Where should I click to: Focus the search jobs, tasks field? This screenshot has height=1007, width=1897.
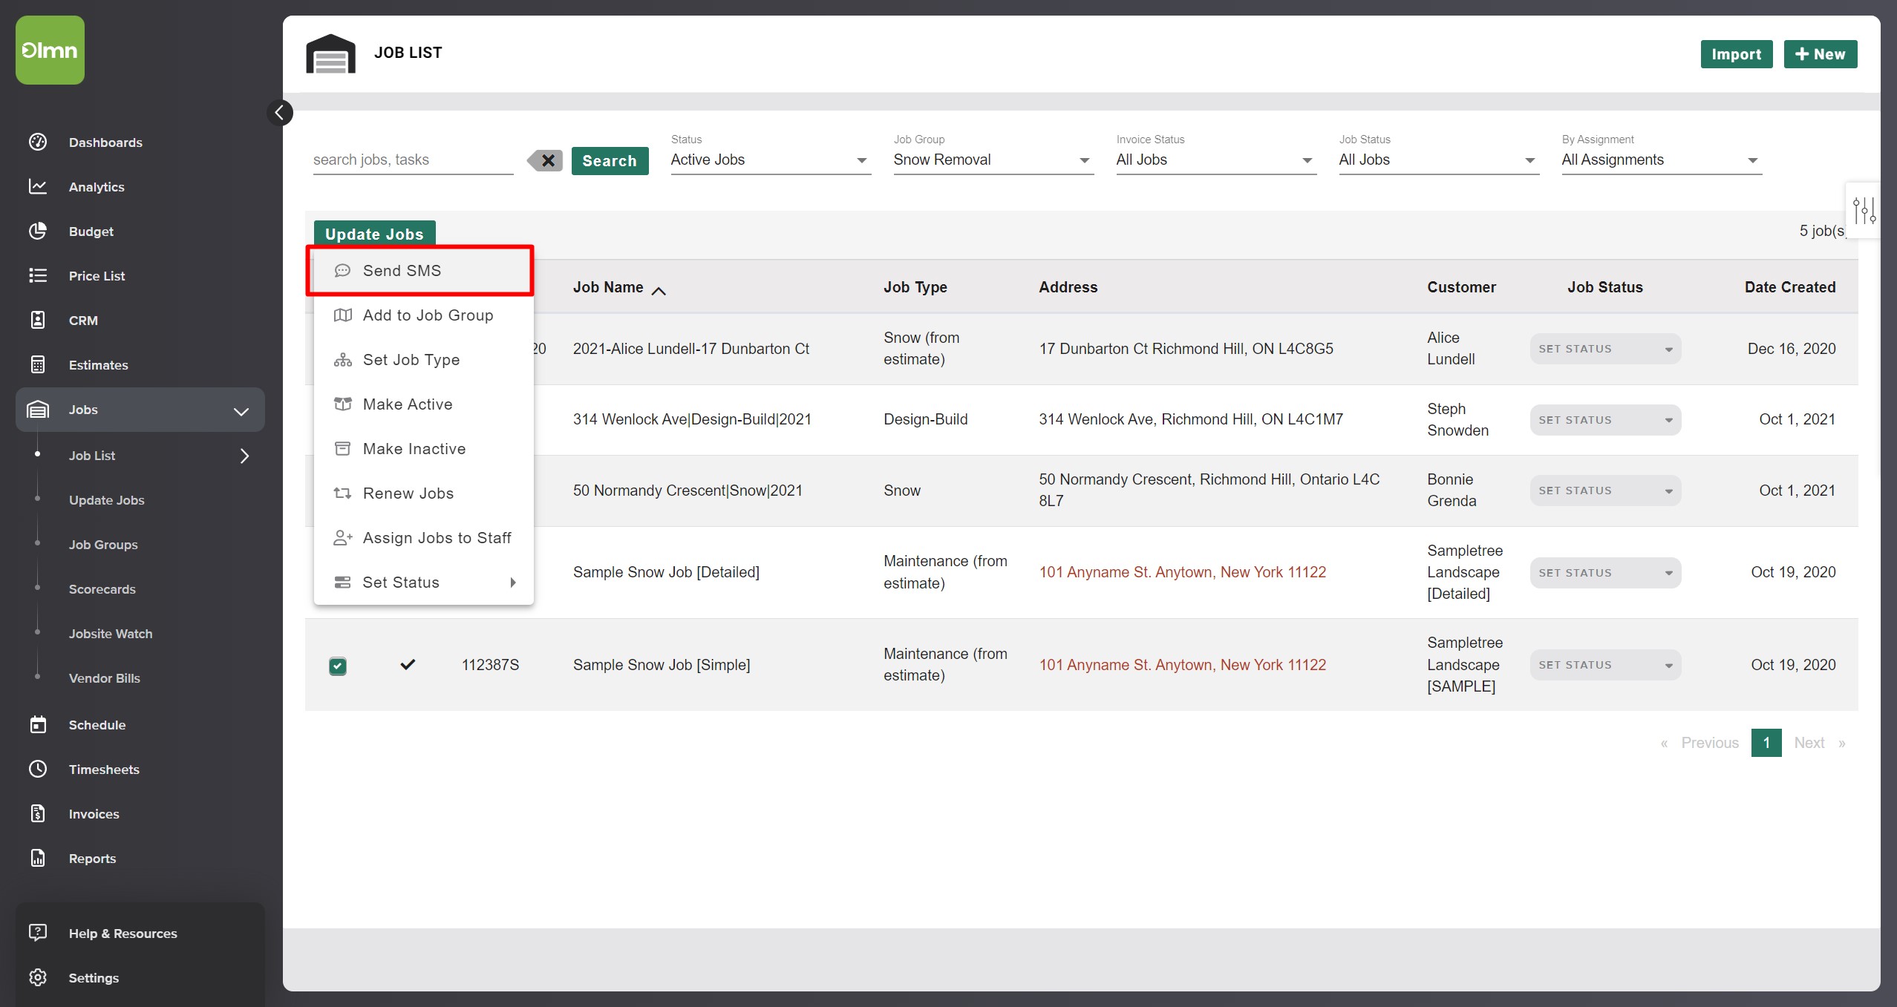(413, 160)
